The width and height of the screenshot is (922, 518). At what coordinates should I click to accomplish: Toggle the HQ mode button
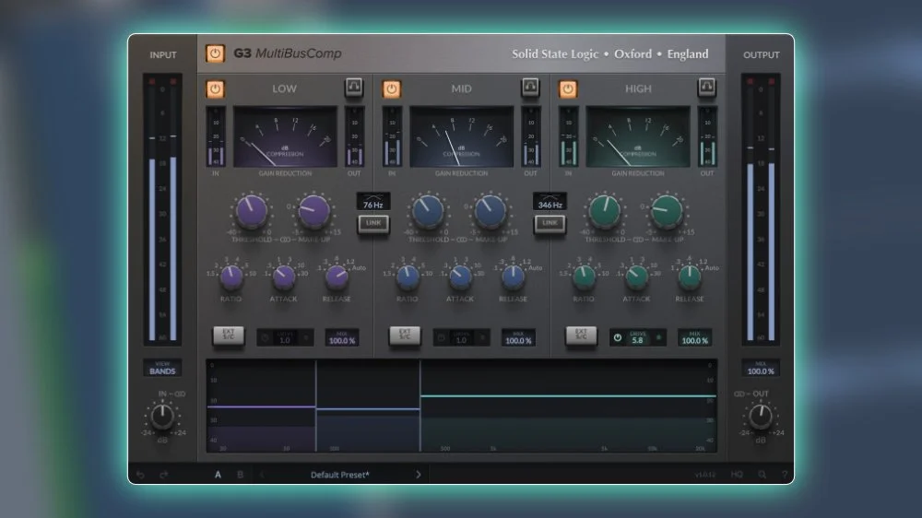click(737, 475)
